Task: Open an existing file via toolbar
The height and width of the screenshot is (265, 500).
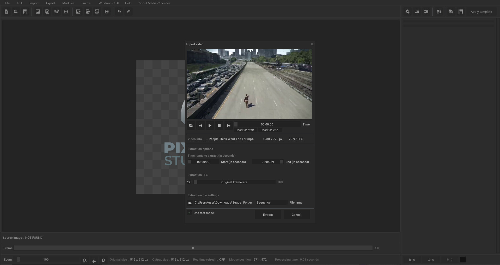Action: click(x=16, y=11)
